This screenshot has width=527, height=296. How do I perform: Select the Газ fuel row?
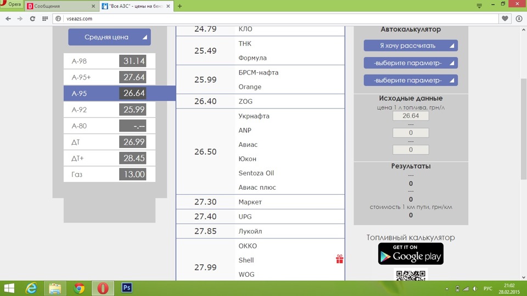tap(110, 174)
